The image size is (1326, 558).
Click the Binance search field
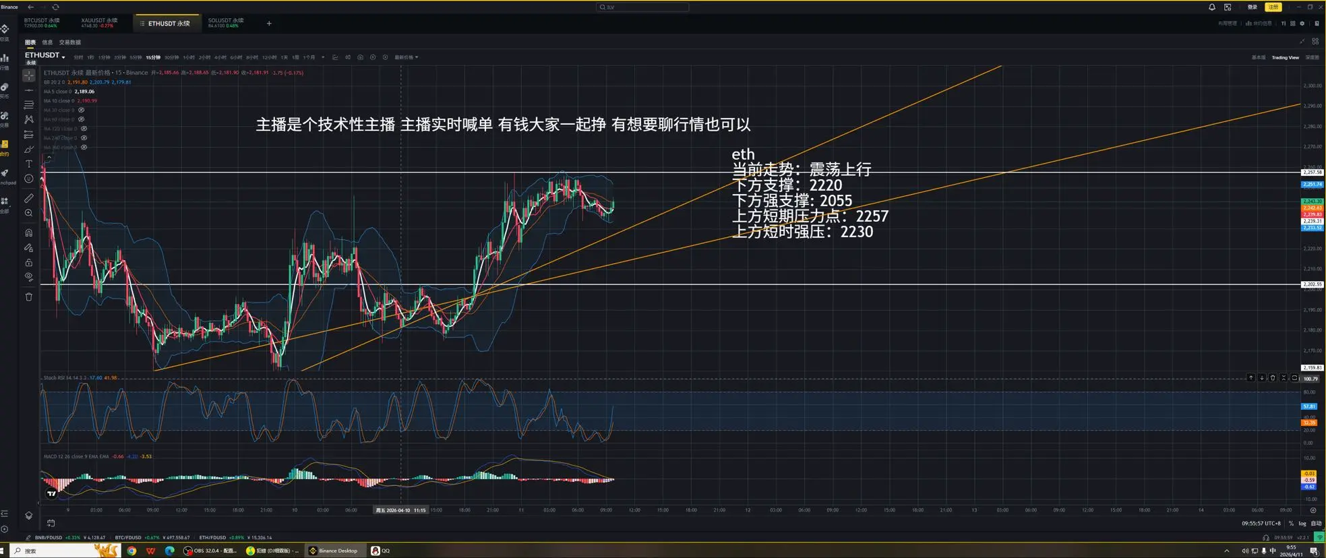(x=643, y=7)
